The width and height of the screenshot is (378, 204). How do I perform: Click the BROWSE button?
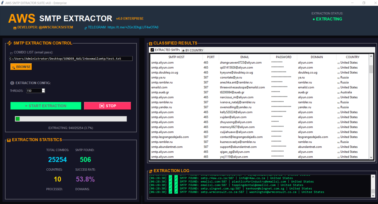pyautogui.click(x=21, y=67)
